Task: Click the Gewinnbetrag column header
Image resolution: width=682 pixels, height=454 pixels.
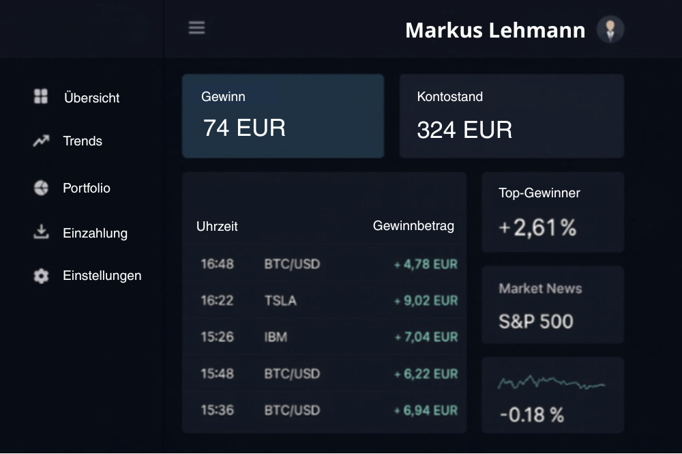Action: tap(413, 226)
